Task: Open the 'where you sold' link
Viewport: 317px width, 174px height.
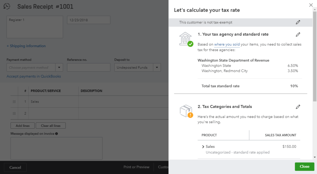Action: tap(227, 44)
